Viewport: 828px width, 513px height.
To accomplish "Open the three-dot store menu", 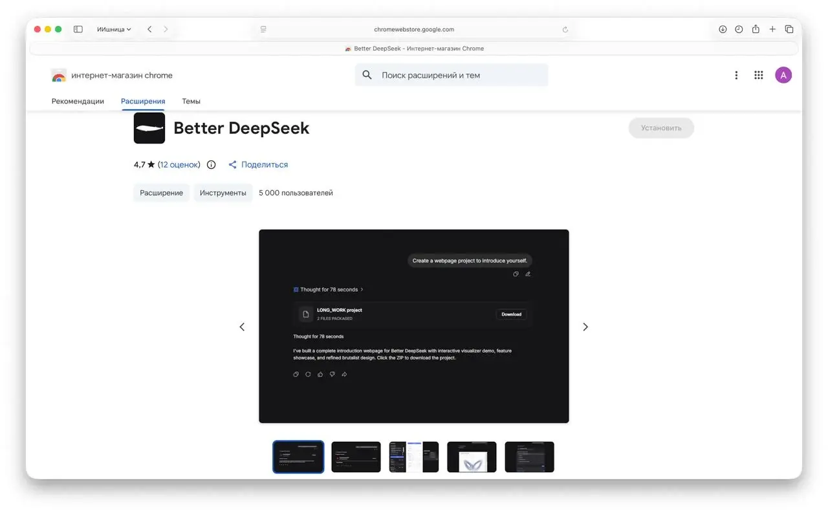I will (736, 75).
